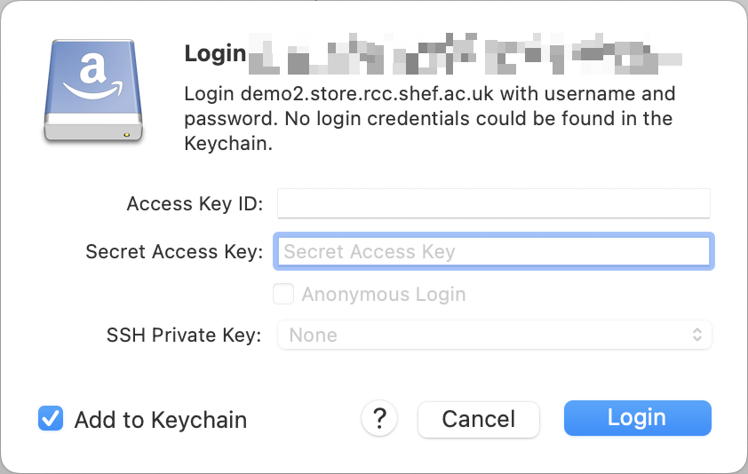Click the Amazon S3 drive icon
748x474 pixels.
92,89
